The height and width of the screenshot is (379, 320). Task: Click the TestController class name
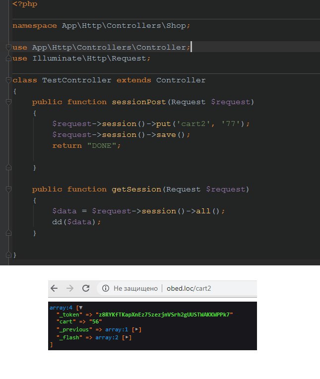coord(76,80)
